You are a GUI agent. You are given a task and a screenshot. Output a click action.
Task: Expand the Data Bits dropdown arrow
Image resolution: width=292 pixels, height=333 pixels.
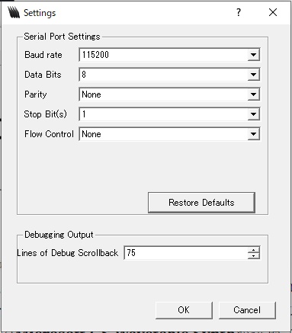pos(253,75)
